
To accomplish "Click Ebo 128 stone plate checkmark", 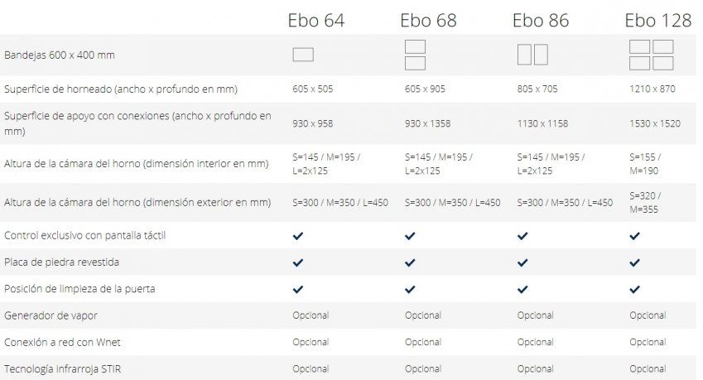I will point(634,262).
